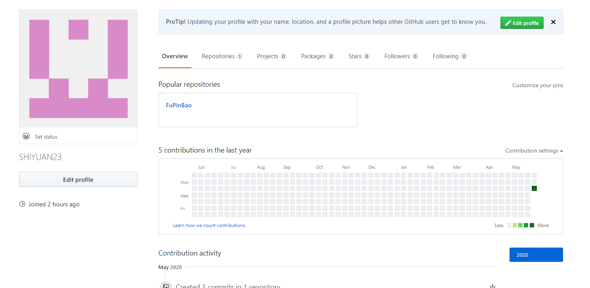
Task: Expand the Contribution settings dropdown
Action: point(534,151)
